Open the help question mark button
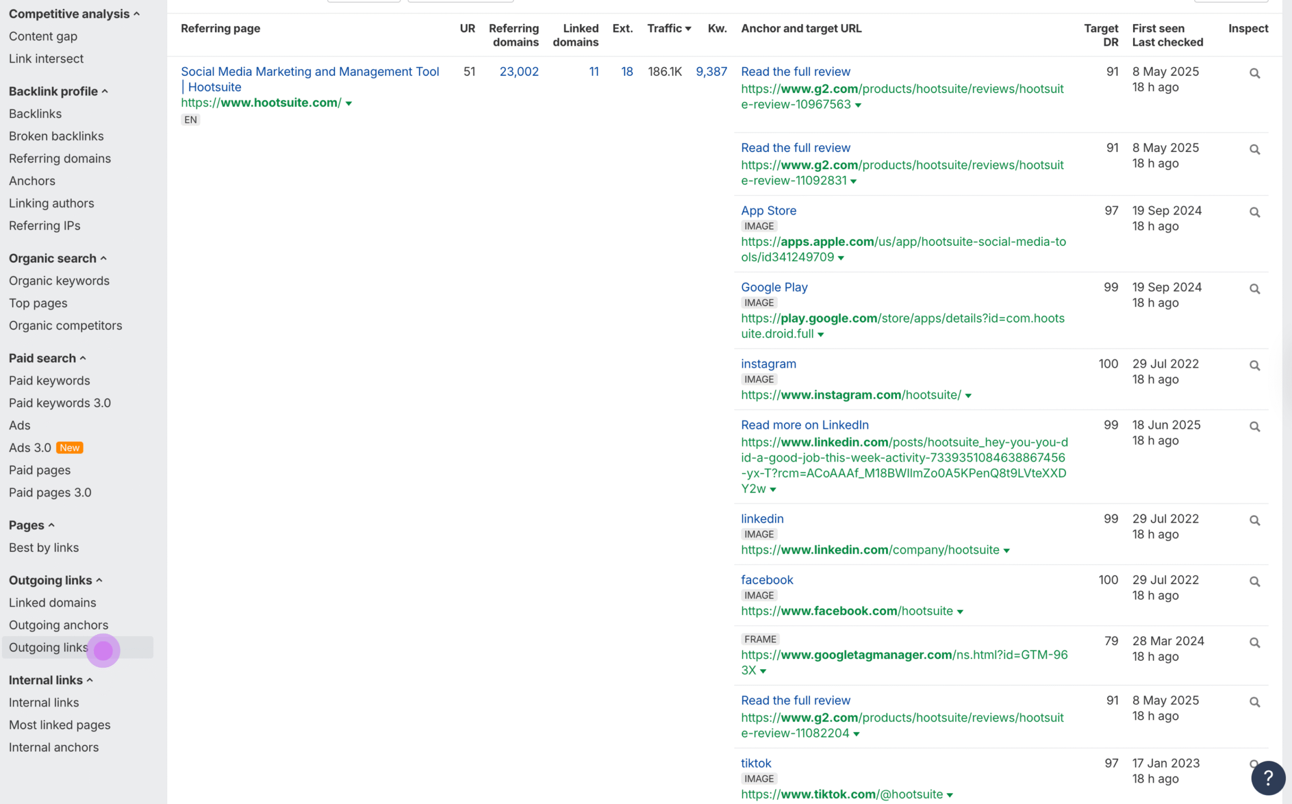This screenshot has width=1292, height=804. (1268, 777)
